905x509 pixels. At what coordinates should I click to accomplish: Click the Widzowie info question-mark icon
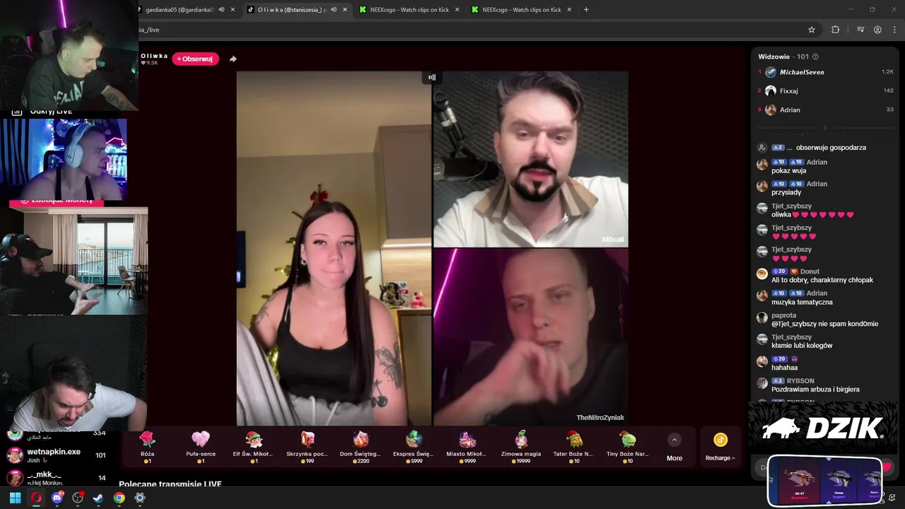(x=815, y=57)
